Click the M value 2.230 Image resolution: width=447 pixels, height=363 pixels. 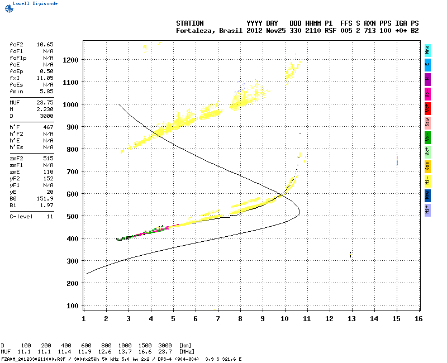tap(45, 109)
